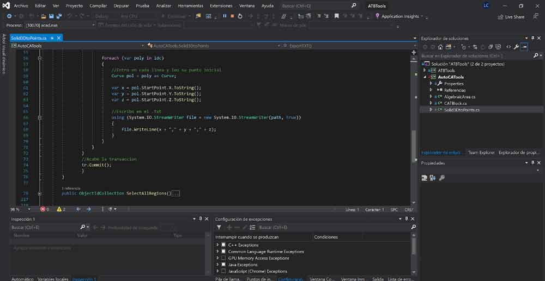Expand the ATBTools project node
Image resolution: width=545 pixels, height=281 pixels.
coord(425,71)
